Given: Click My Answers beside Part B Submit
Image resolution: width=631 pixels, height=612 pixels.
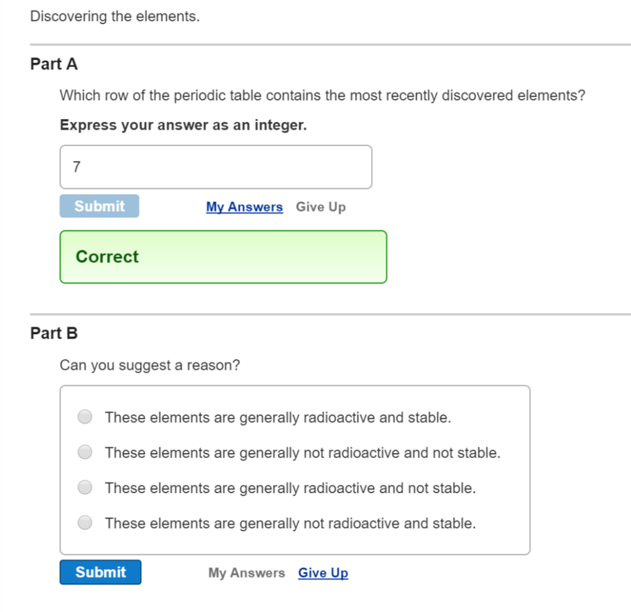Looking at the screenshot, I should [x=246, y=573].
